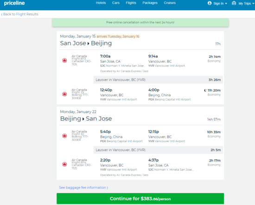The height and width of the screenshot is (205, 255).
Task: Click Continue for $383.86/person button
Action: click(x=140, y=199)
